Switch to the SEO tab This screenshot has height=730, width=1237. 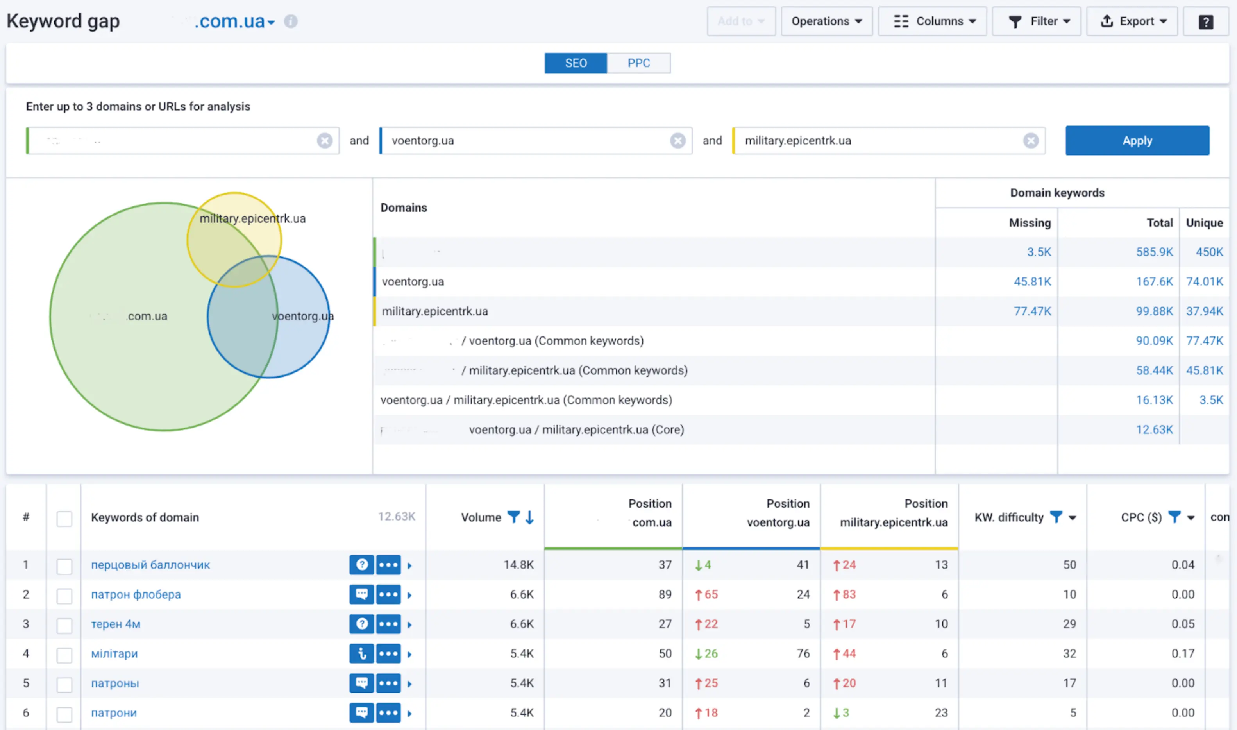point(576,63)
